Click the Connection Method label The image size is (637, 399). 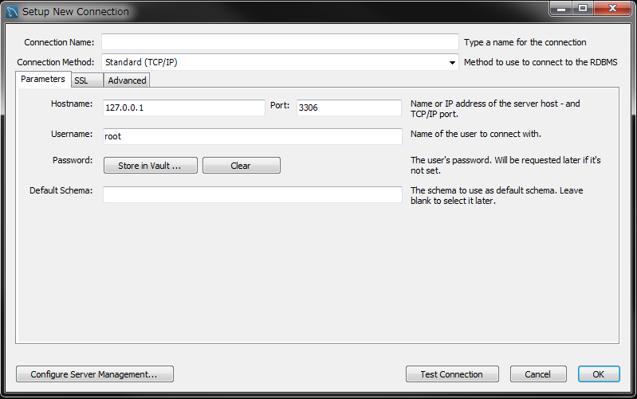pos(55,62)
